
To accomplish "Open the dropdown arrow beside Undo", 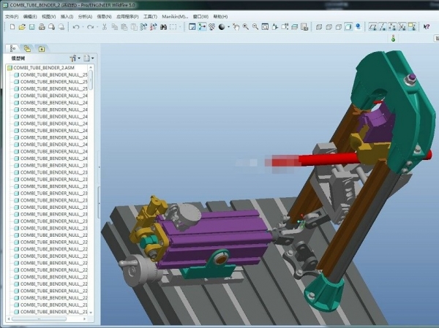I will 82,27.
